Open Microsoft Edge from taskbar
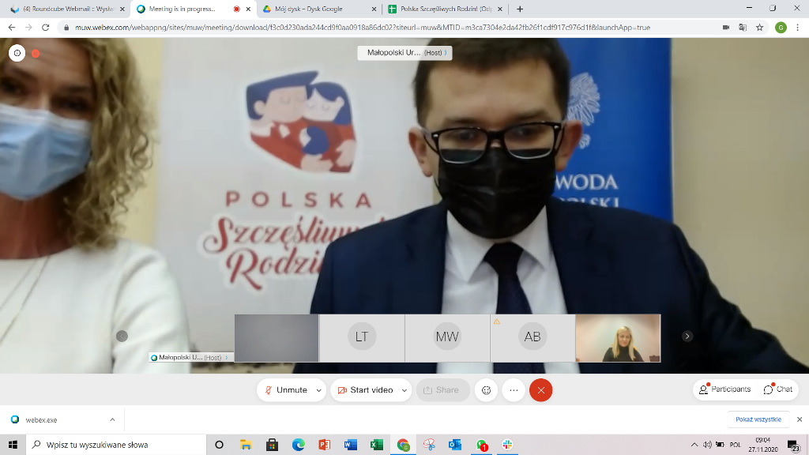The image size is (809, 455). click(x=298, y=445)
